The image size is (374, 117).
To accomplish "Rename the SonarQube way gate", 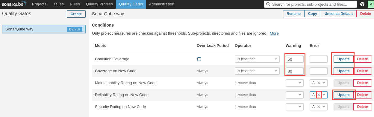I will click(293, 14).
